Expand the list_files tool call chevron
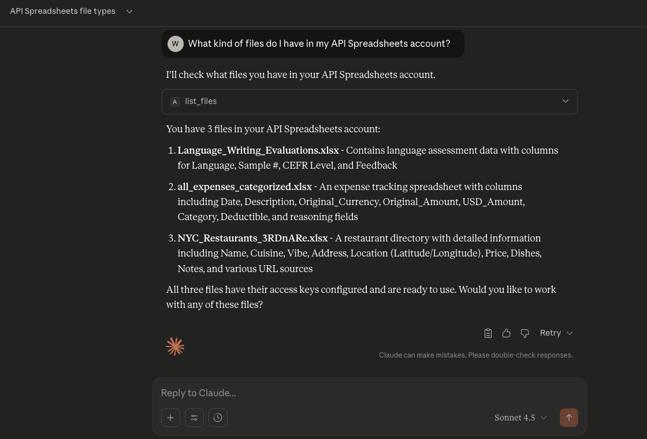This screenshot has width=647, height=439. tap(566, 102)
